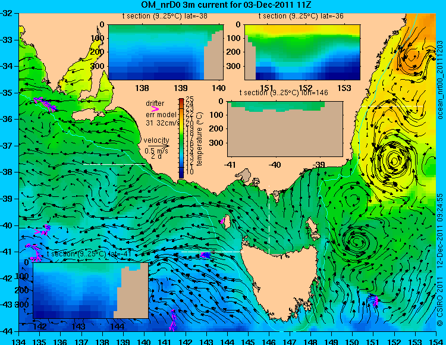Click the '150' longitude label on bottom axis

click(x=353, y=341)
